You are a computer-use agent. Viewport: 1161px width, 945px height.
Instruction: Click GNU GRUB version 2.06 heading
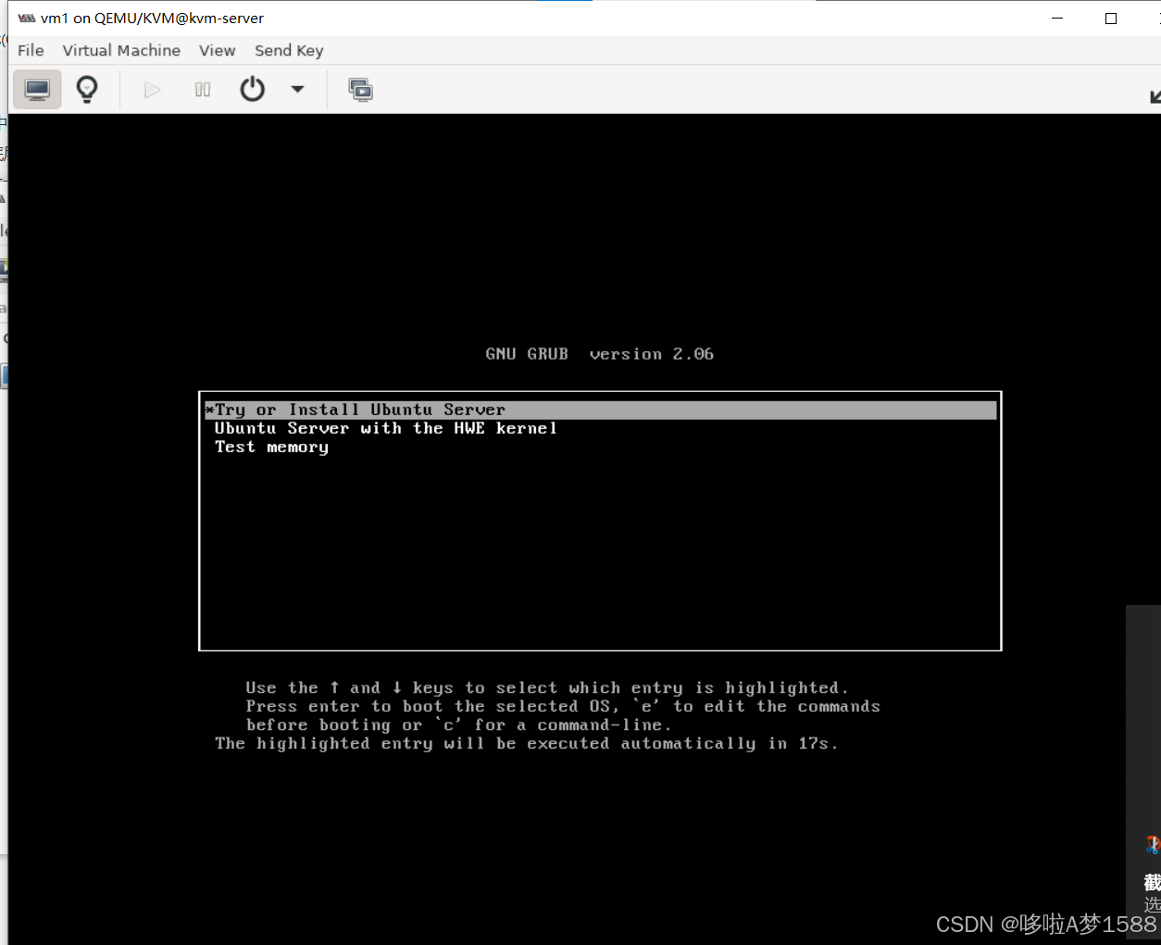[599, 354]
